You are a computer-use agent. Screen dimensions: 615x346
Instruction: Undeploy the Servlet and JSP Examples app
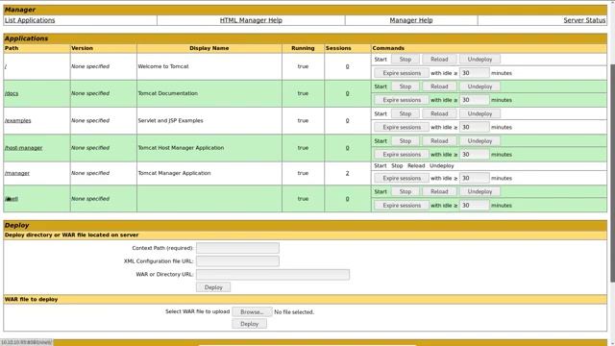pyautogui.click(x=480, y=113)
